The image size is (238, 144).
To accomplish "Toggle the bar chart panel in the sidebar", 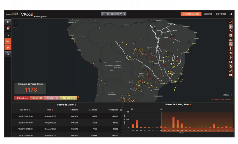I will click(8, 41).
